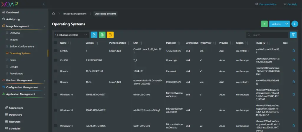The height and width of the screenshot is (132, 302).
Task: Sort by SKU column arrows
Action: click(x=141, y=43)
